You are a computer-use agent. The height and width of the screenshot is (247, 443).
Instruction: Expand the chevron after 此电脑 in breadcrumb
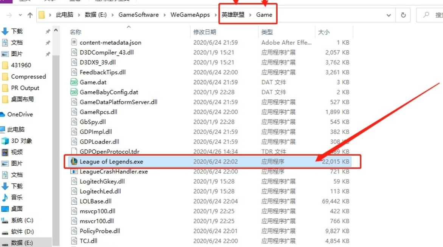(x=79, y=15)
